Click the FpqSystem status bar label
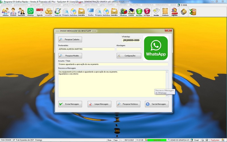Screen dimensions: 227x142 click(215, 140)
